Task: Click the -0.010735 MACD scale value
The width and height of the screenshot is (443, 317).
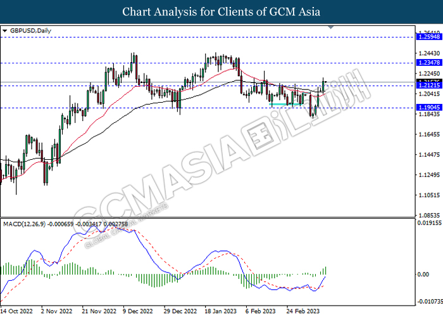Action: click(x=429, y=301)
